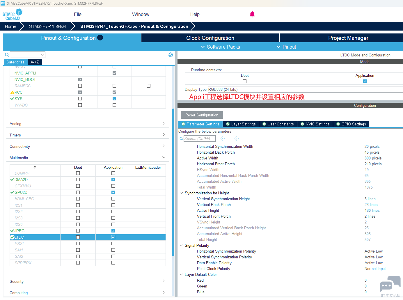Collapse the Synchronization for Height group
The width and height of the screenshot is (403, 300).
(x=181, y=193)
